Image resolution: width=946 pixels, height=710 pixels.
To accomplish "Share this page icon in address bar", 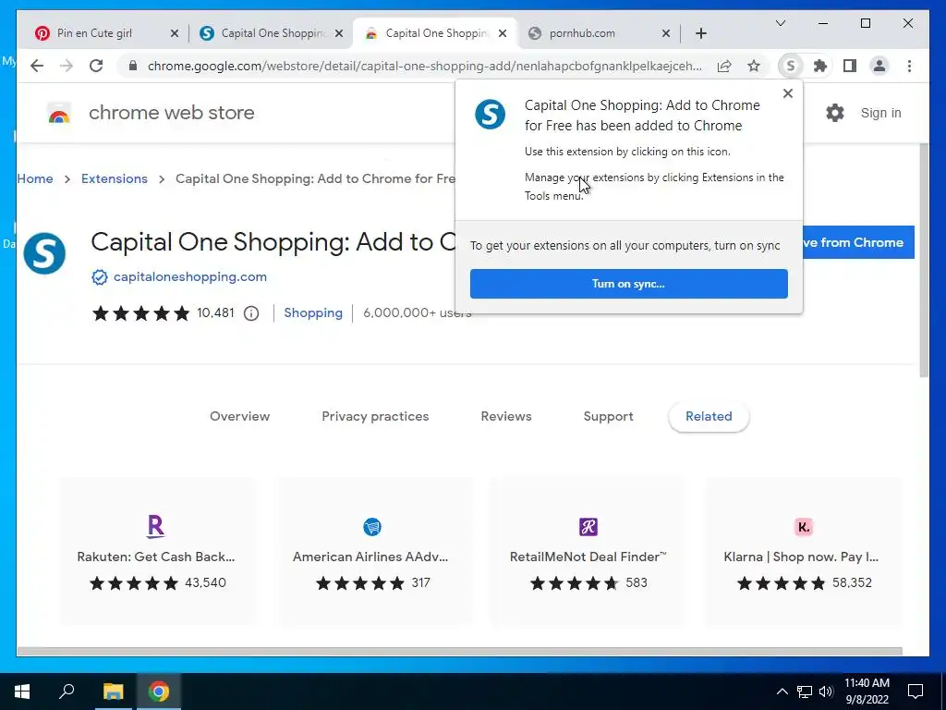I will (724, 66).
